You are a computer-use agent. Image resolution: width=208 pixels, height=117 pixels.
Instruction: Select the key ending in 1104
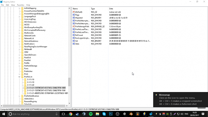click(46, 90)
